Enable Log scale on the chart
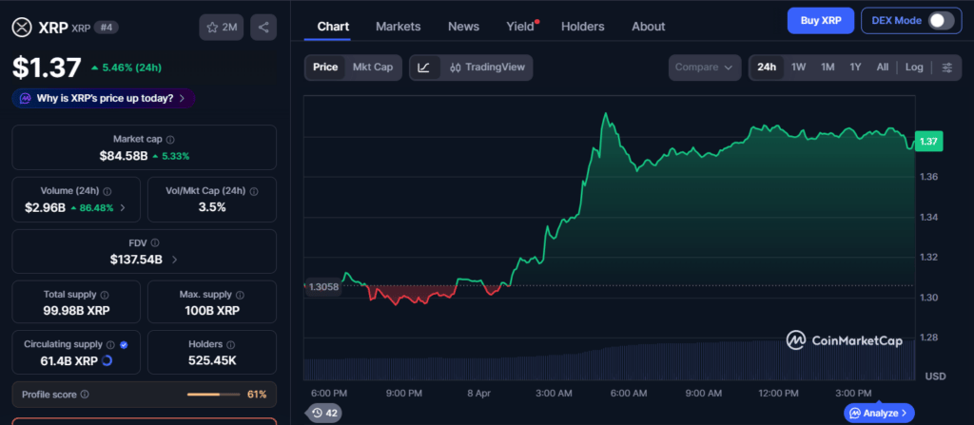The height and width of the screenshot is (425, 974). pos(914,68)
